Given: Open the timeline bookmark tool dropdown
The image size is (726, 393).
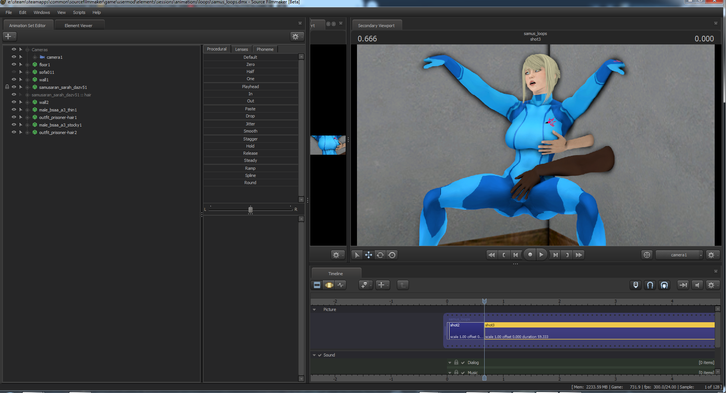Looking at the screenshot, I should [x=366, y=285].
